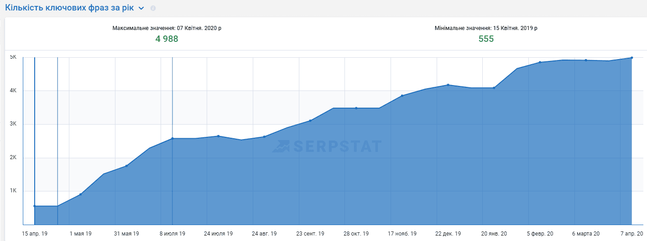Select the 20 янв. 20 data point

tap(494, 88)
